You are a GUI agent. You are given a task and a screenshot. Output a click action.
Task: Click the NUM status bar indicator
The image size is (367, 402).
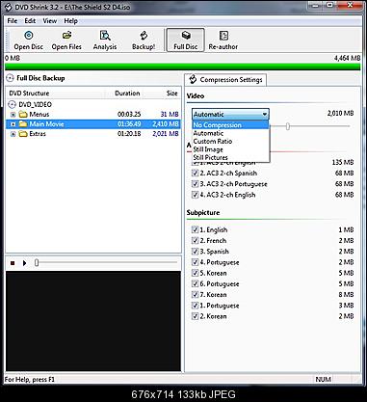tap(323, 379)
